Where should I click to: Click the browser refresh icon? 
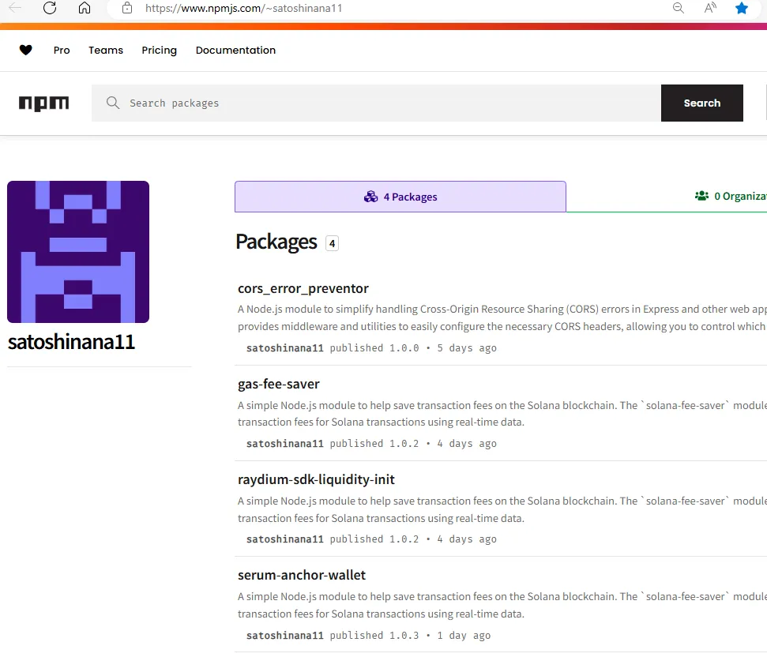50,8
